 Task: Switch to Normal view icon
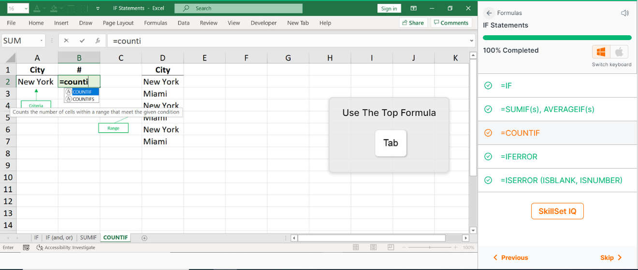[x=356, y=247]
